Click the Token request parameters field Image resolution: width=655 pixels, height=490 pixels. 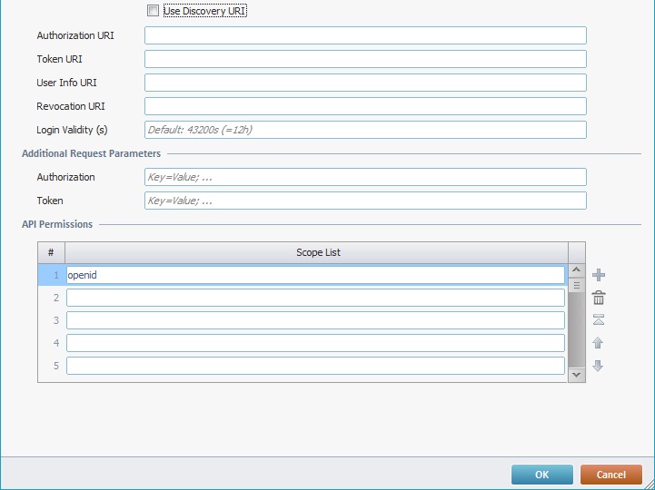365,201
